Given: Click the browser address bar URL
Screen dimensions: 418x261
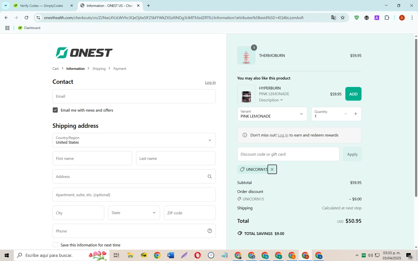Looking at the screenshot, I should click(x=174, y=18).
